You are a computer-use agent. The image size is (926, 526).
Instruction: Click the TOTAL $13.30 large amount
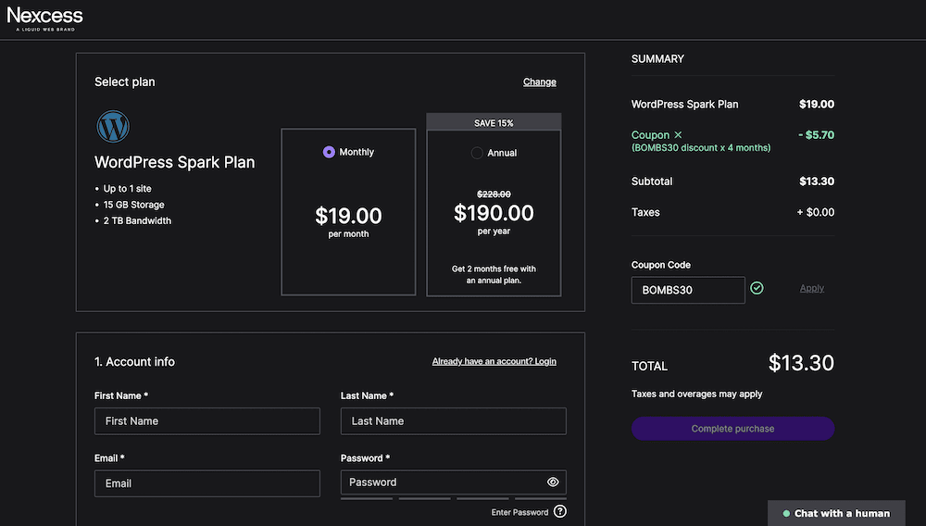[801, 363]
